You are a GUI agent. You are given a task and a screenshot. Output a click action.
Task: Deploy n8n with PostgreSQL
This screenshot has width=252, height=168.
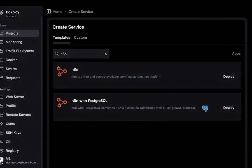click(228, 108)
